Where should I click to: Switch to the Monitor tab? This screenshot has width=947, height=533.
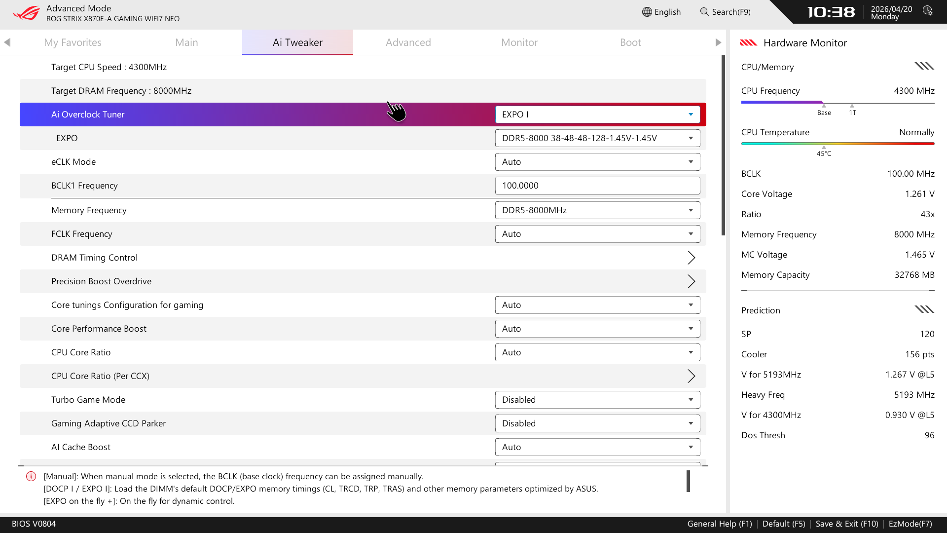click(x=519, y=42)
